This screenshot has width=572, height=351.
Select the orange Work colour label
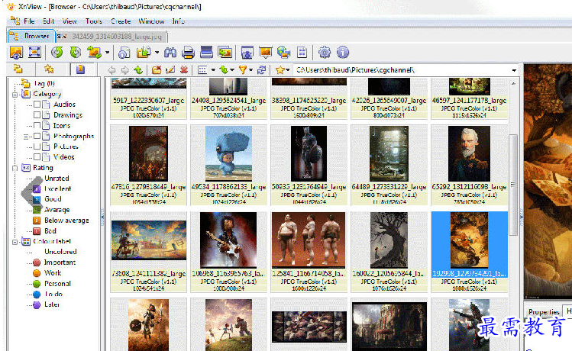point(53,273)
